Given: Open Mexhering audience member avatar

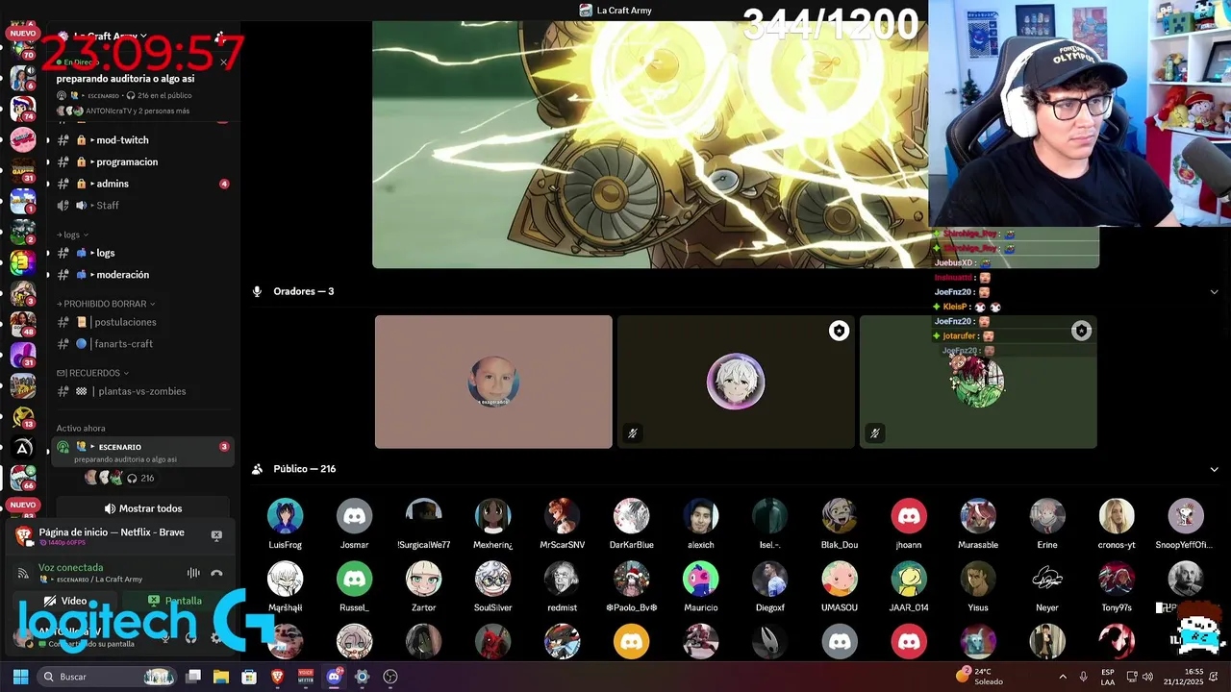Looking at the screenshot, I should pos(492,516).
